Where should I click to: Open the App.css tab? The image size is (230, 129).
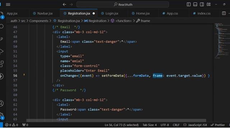[x=172, y=14]
